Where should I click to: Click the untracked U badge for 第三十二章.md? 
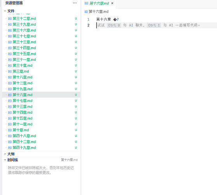click(76, 18)
